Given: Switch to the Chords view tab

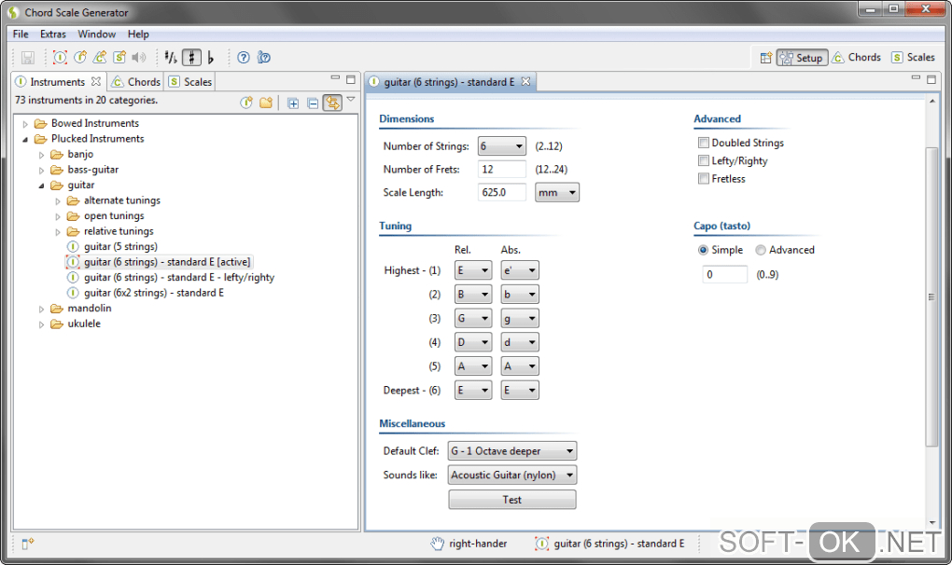Looking at the screenshot, I should click(x=136, y=82).
